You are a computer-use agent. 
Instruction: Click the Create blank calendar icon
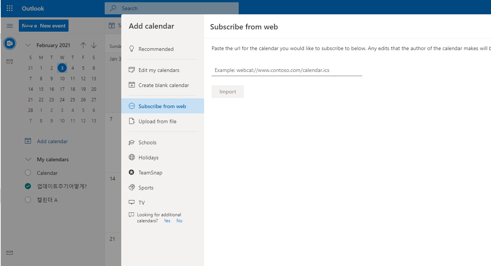(131, 85)
